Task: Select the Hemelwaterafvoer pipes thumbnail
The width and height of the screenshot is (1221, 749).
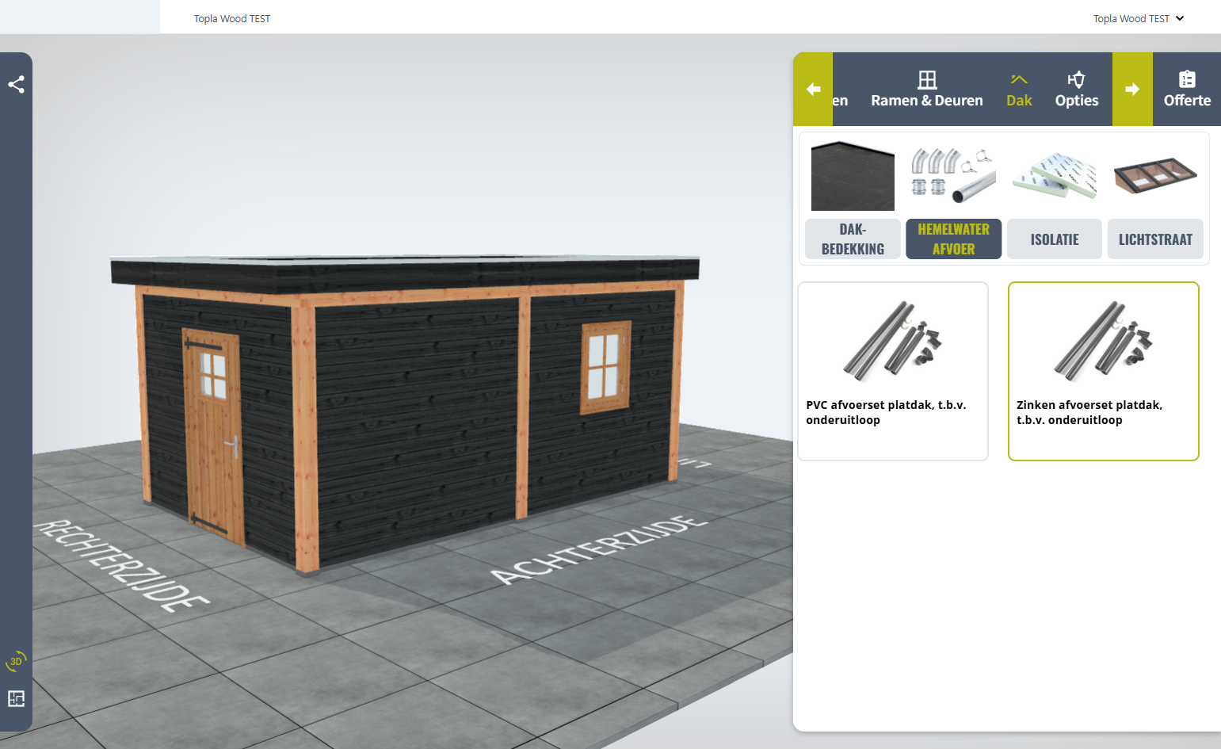Action: 953,175
